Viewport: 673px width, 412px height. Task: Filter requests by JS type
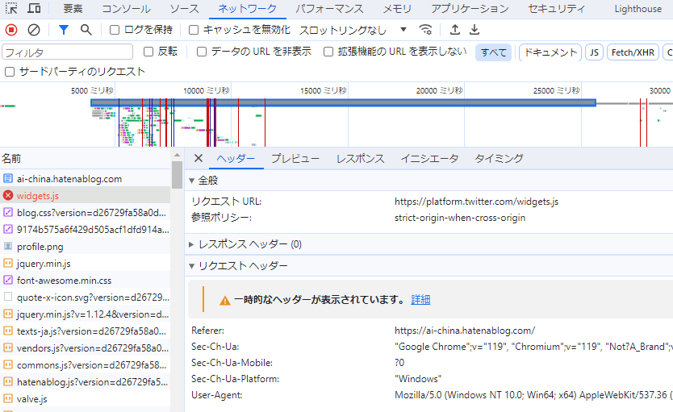[x=594, y=52]
